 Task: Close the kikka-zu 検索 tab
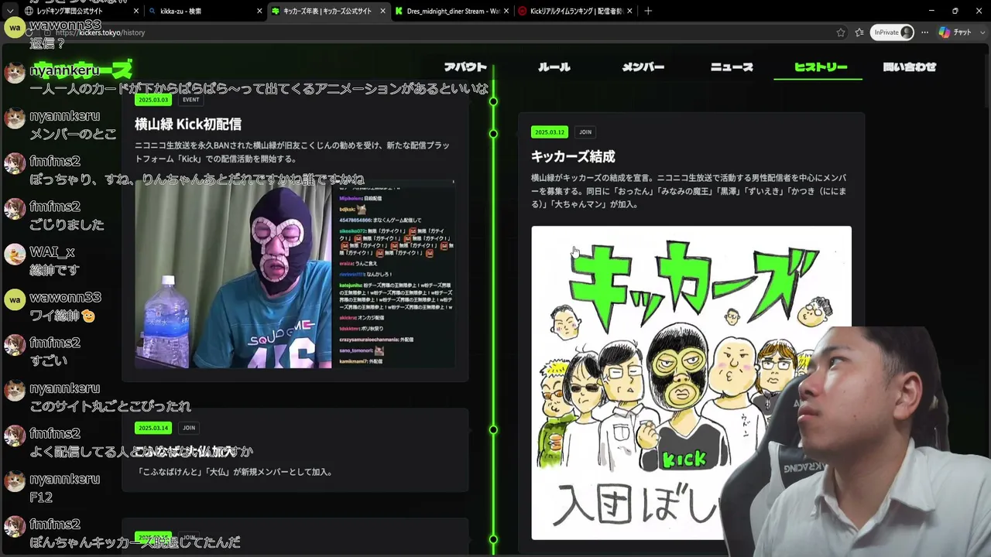259,11
